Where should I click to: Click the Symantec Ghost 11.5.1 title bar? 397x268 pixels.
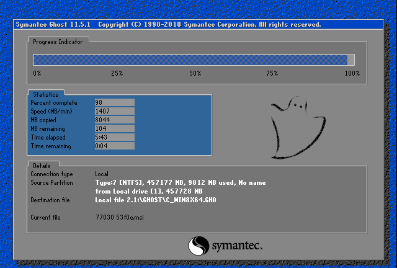coord(198,25)
